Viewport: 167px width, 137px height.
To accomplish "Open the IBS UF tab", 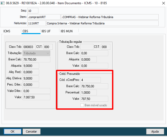I will [x=46, y=31].
